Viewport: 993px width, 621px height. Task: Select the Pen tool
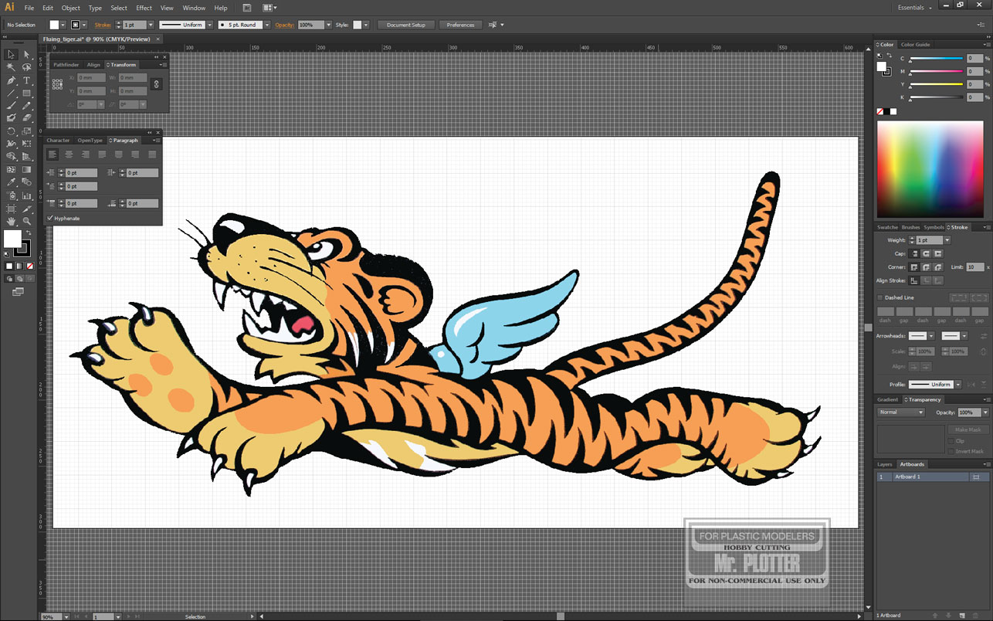point(11,80)
